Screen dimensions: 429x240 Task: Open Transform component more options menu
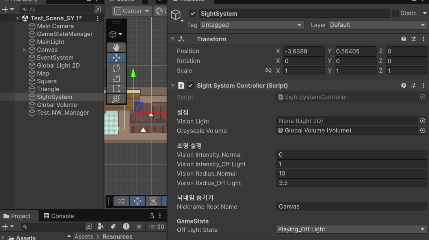[423, 39]
